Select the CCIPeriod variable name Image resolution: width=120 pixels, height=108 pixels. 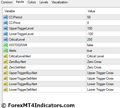point(15,17)
